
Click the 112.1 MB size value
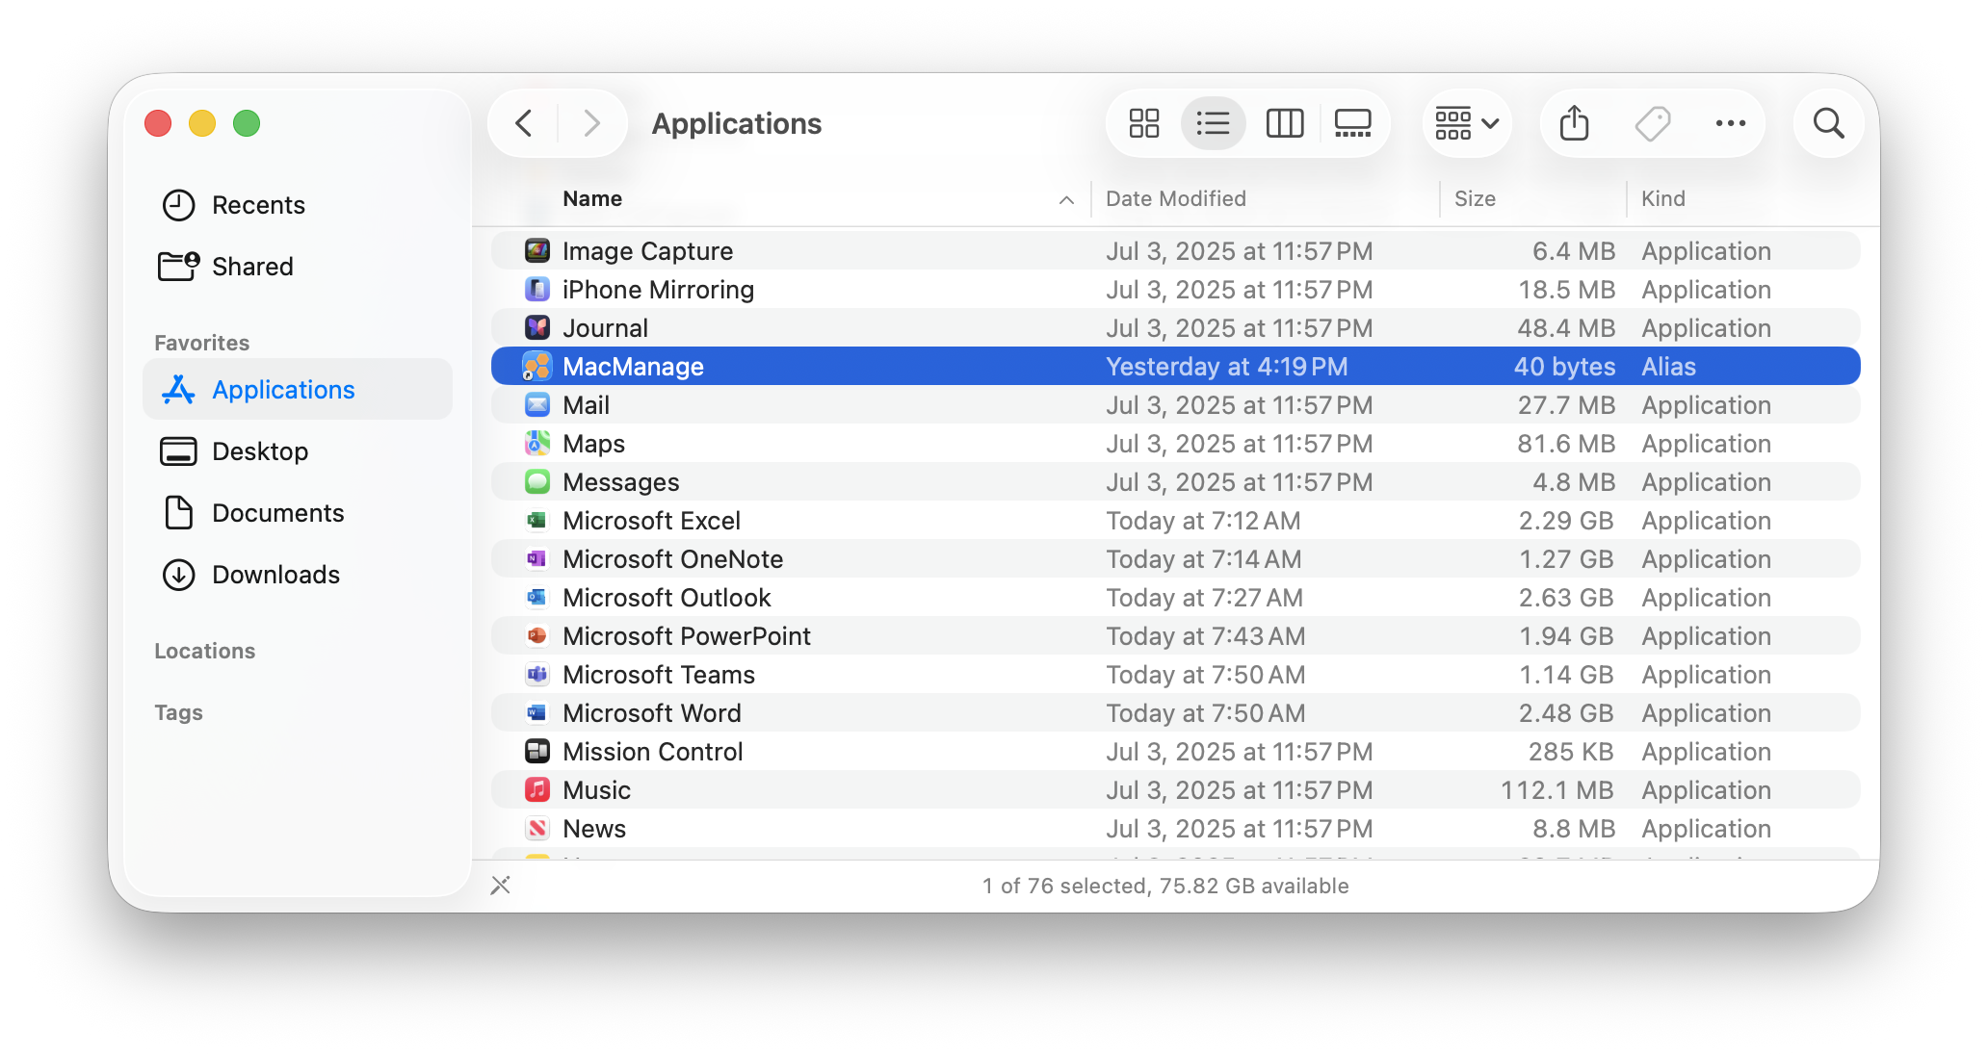point(1556,790)
